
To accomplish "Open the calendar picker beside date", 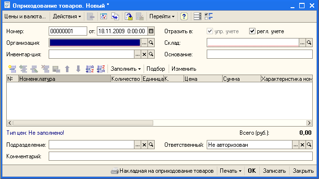I will coord(151,31).
